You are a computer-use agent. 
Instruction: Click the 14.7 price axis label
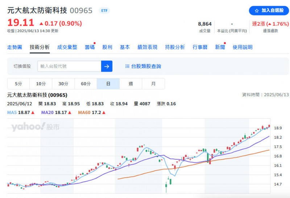278,184
